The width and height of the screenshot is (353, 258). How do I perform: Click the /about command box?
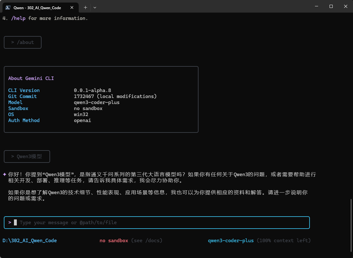(x=23, y=42)
